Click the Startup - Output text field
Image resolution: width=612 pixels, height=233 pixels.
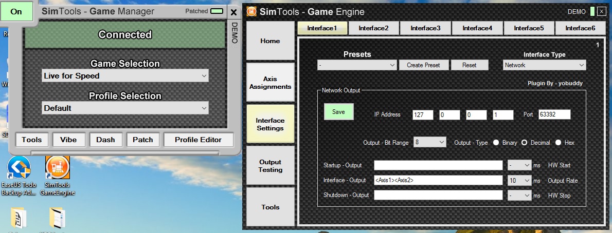coord(438,165)
